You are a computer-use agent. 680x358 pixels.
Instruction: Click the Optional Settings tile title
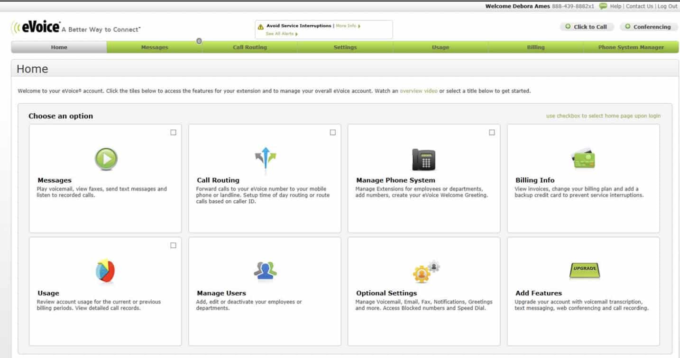386,293
